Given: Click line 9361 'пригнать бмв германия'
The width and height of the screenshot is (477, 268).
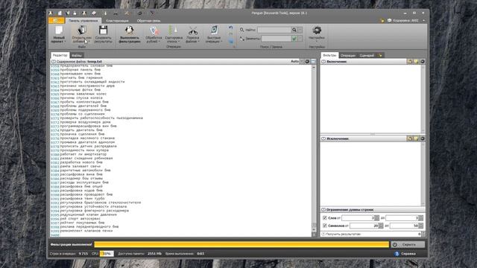Looking at the screenshot, I should (81, 77).
